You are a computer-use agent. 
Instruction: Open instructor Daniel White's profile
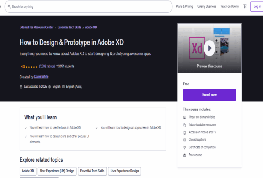click(41, 77)
